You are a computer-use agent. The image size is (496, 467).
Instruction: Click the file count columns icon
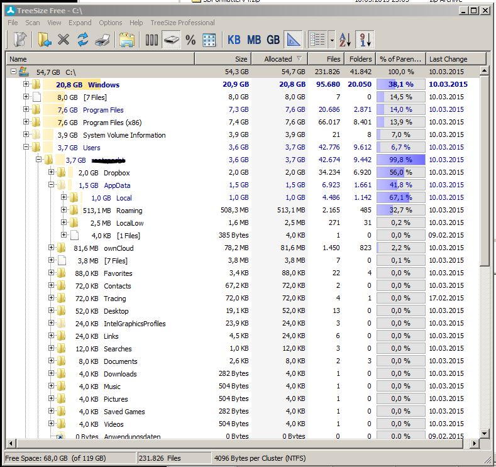click(152, 40)
